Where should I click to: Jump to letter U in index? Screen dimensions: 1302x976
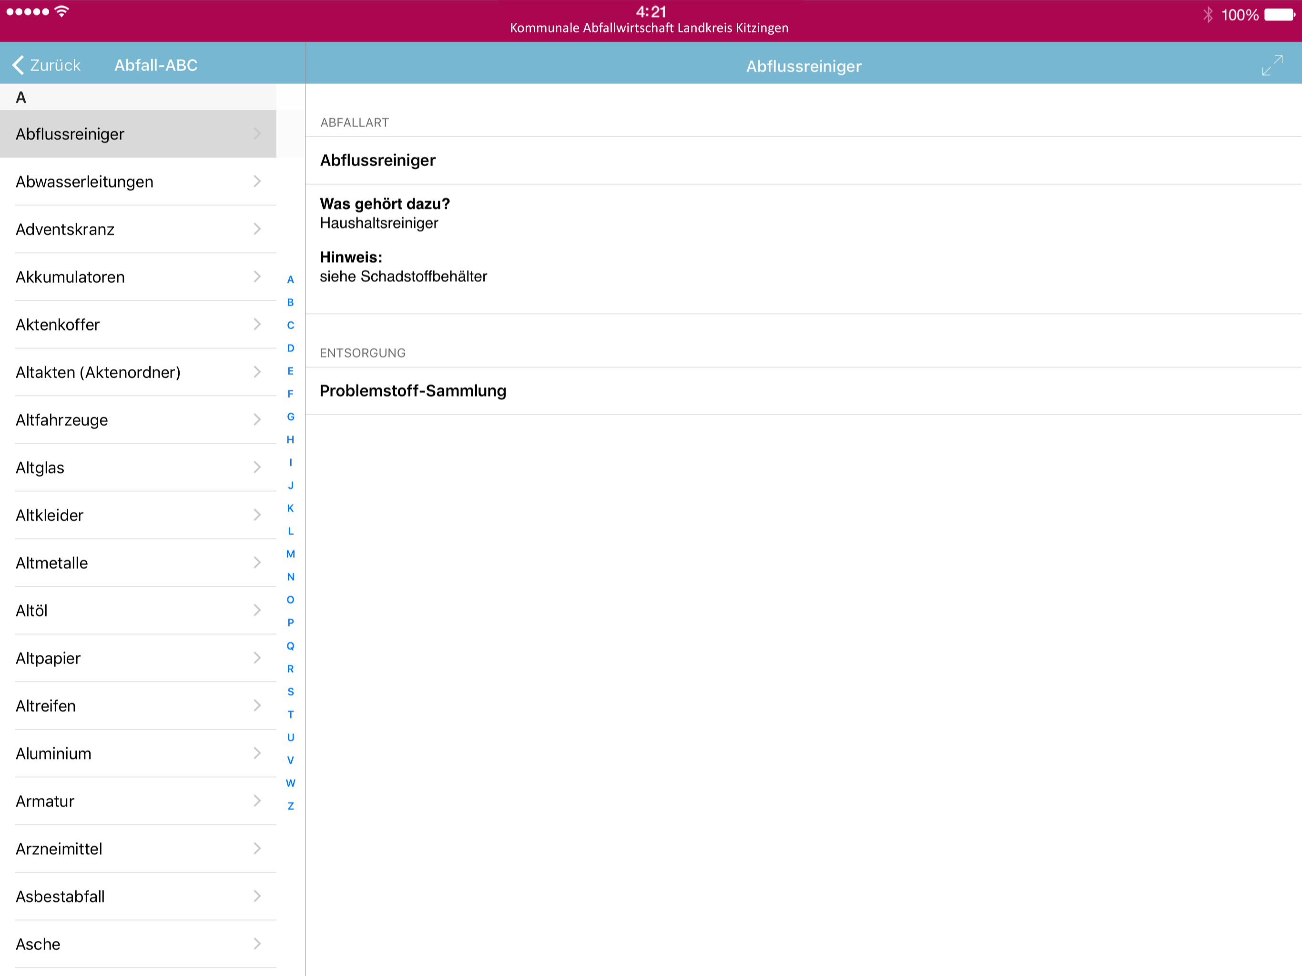click(290, 738)
